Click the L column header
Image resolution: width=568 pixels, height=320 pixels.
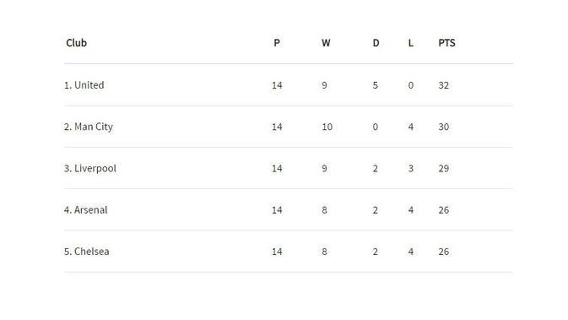(x=410, y=43)
